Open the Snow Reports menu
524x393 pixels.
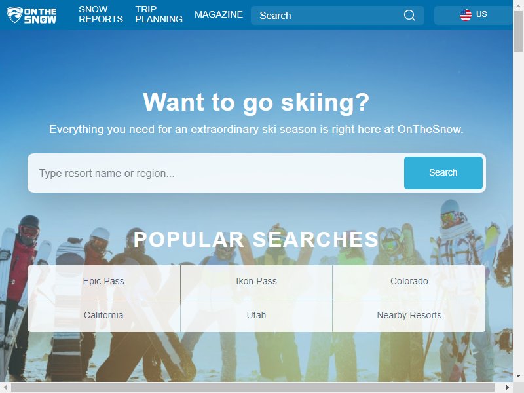pos(101,14)
